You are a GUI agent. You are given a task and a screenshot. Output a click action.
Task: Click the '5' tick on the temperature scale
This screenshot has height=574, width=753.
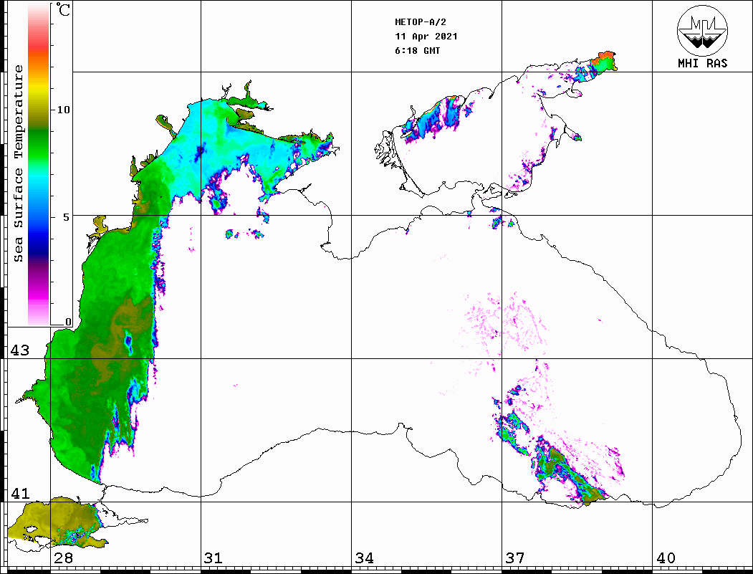coord(67,217)
